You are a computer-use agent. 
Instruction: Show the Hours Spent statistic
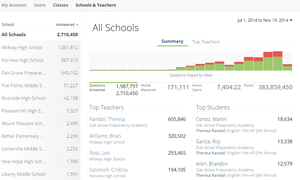pyautogui.click(x=216, y=87)
